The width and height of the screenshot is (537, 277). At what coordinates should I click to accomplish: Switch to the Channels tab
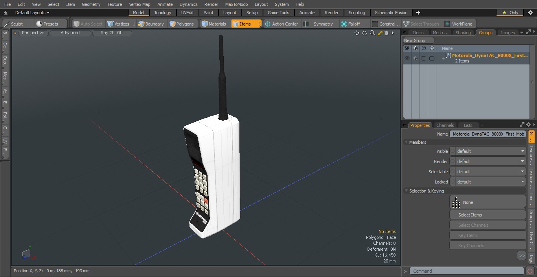[445, 125]
